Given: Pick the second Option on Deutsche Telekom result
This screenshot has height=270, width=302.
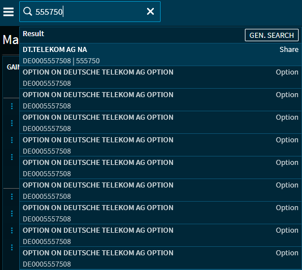Looking at the screenshot, I should pos(161,100).
